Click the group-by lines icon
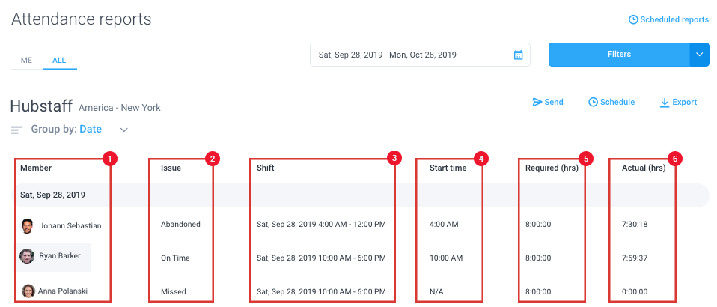 pos(17,130)
